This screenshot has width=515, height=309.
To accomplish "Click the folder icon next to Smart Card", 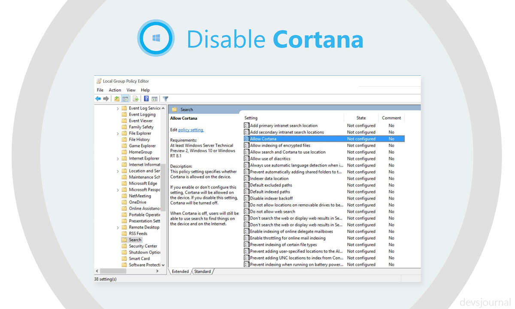I will click(124, 258).
